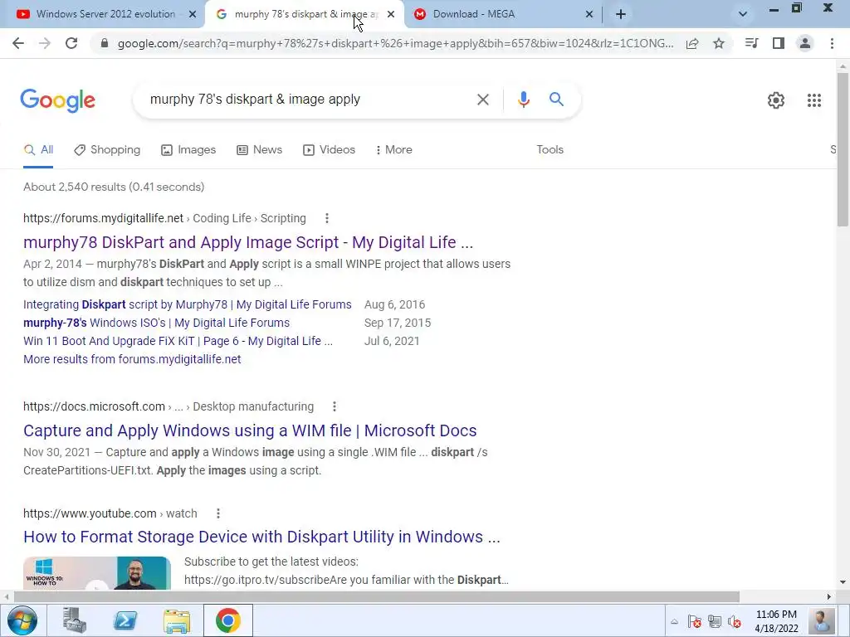View site security lock info
The image size is (850, 637).
(x=105, y=43)
